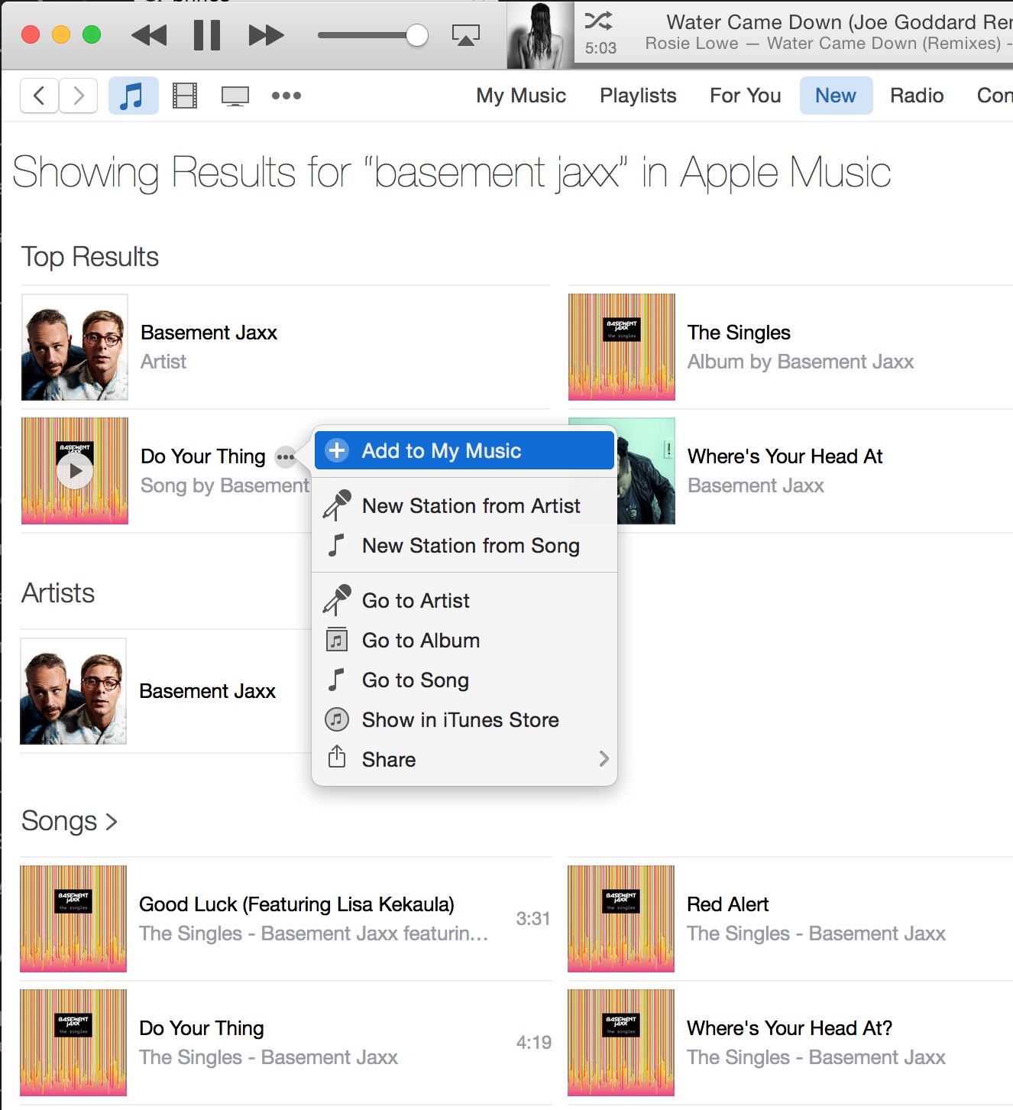Viewport: 1013px width, 1110px height.
Task: Switch to the TV Shows icon
Action: click(235, 96)
